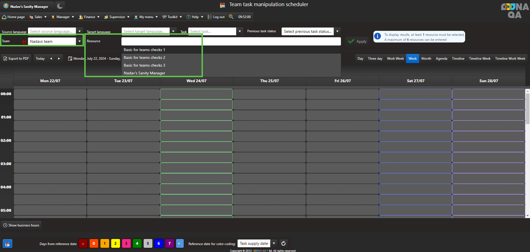Open the Source language dropdown
This screenshot has height=252, width=530.
click(x=79, y=32)
